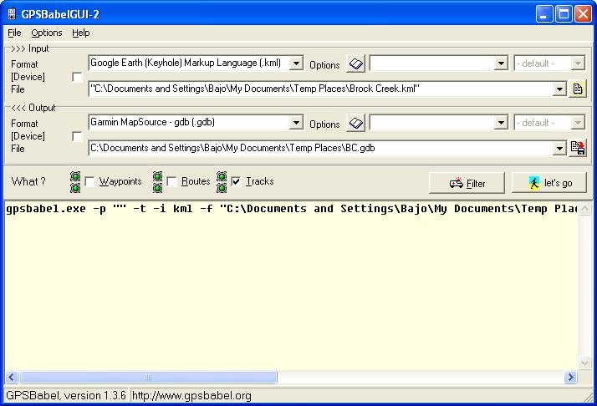Browse for input file icon
This screenshot has width=597, height=406.
pyautogui.click(x=577, y=89)
